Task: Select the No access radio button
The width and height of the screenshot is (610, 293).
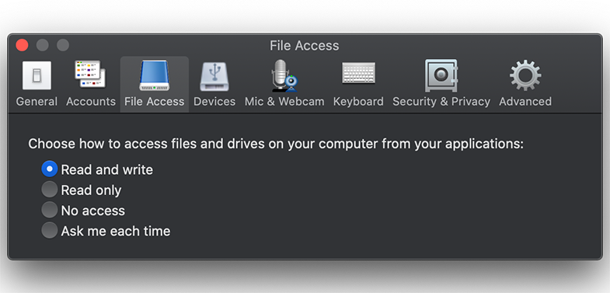Action: [x=50, y=210]
